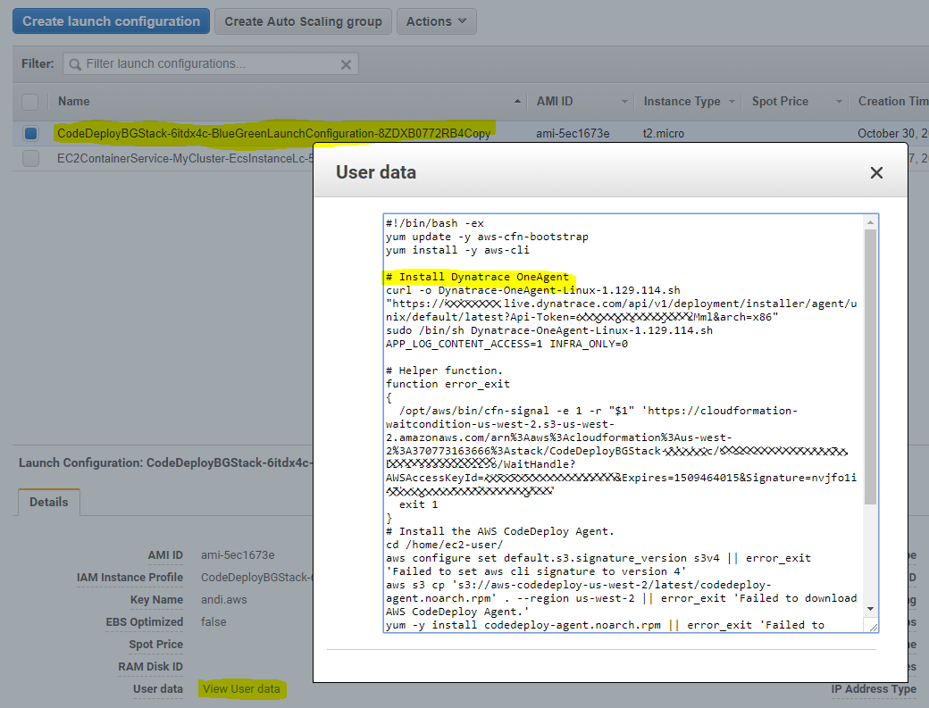Screen dimensions: 929x708
Task: Click the textarea scrollbar up arrow
Action: [870, 222]
